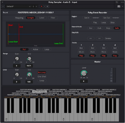Select the A comparison state
This screenshot has height=123, width=125.
point(41,7)
